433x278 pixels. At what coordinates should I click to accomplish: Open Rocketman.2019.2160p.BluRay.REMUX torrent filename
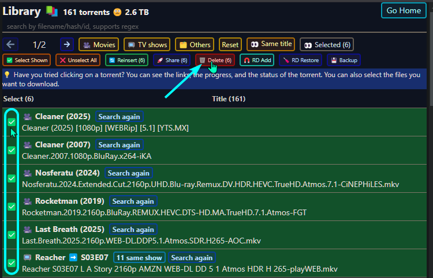[165, 212]
